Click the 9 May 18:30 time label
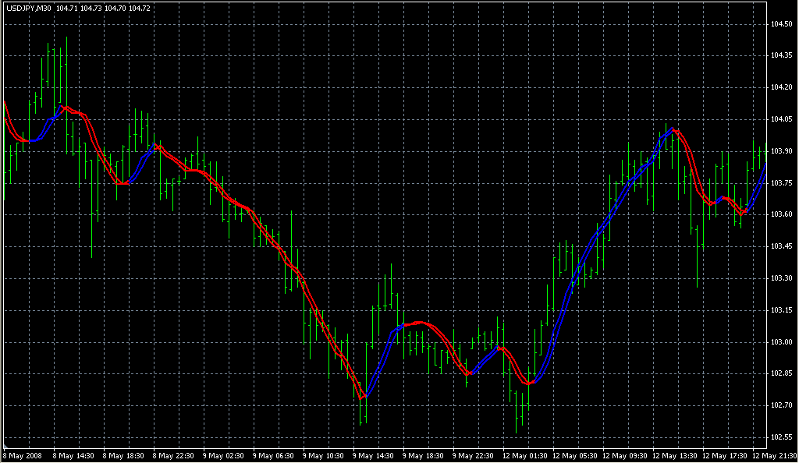Image resolution: width=799 pixels, height=463 pixels. point(424,454)
